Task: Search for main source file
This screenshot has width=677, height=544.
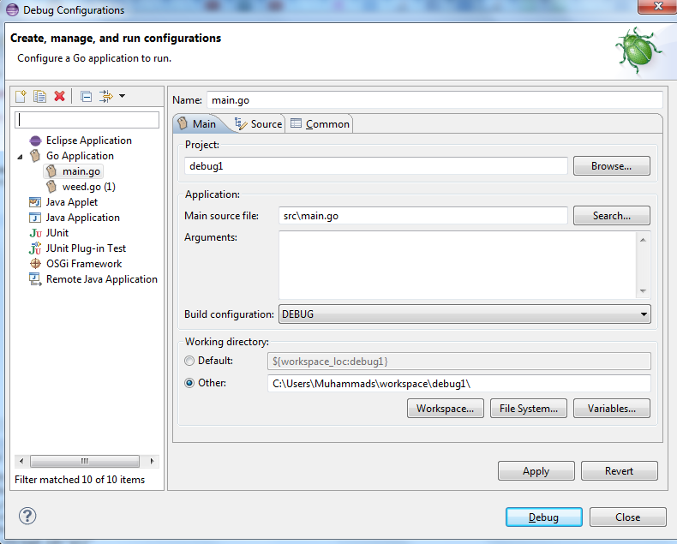Action: (x=611, y=216)
